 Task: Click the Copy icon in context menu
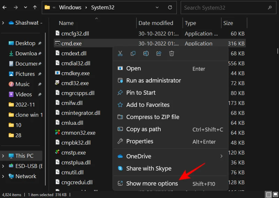[133, 53]
